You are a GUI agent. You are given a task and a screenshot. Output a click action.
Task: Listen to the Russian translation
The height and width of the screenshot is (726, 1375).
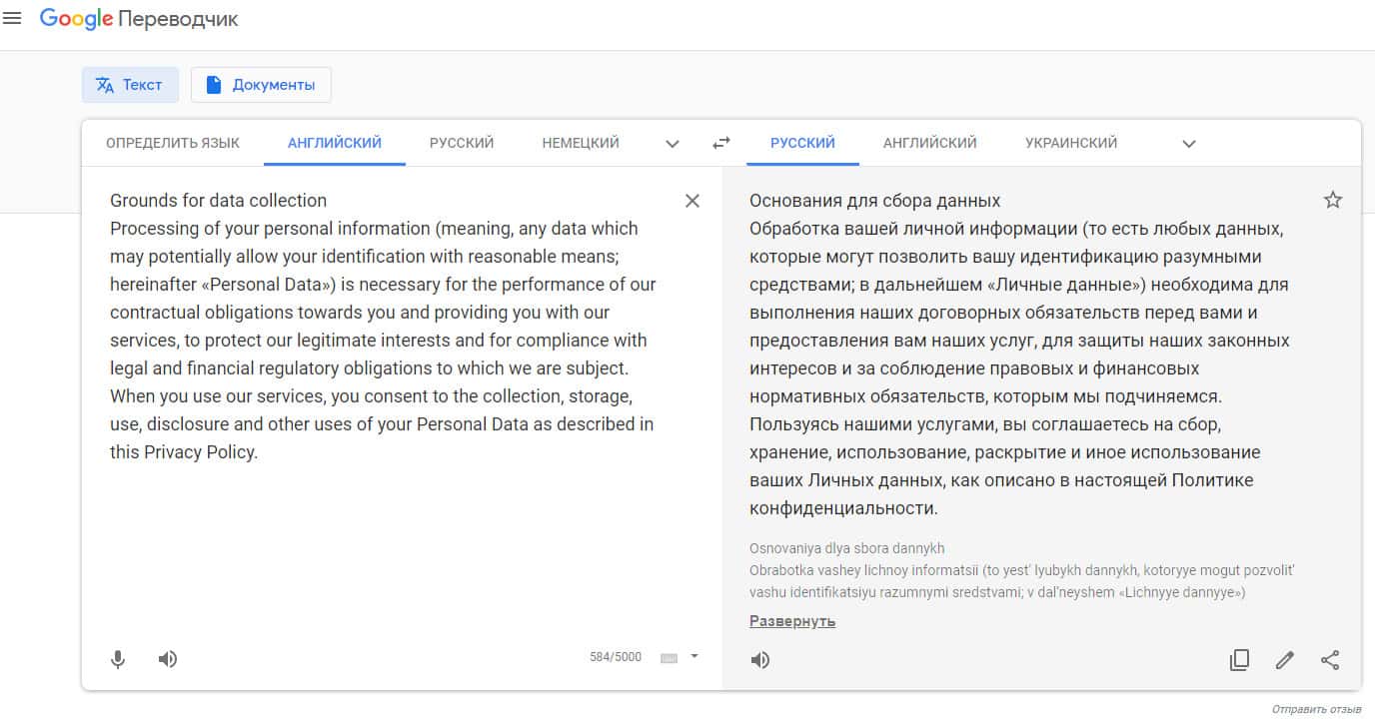pyautogui.click(x=760, y=660)
